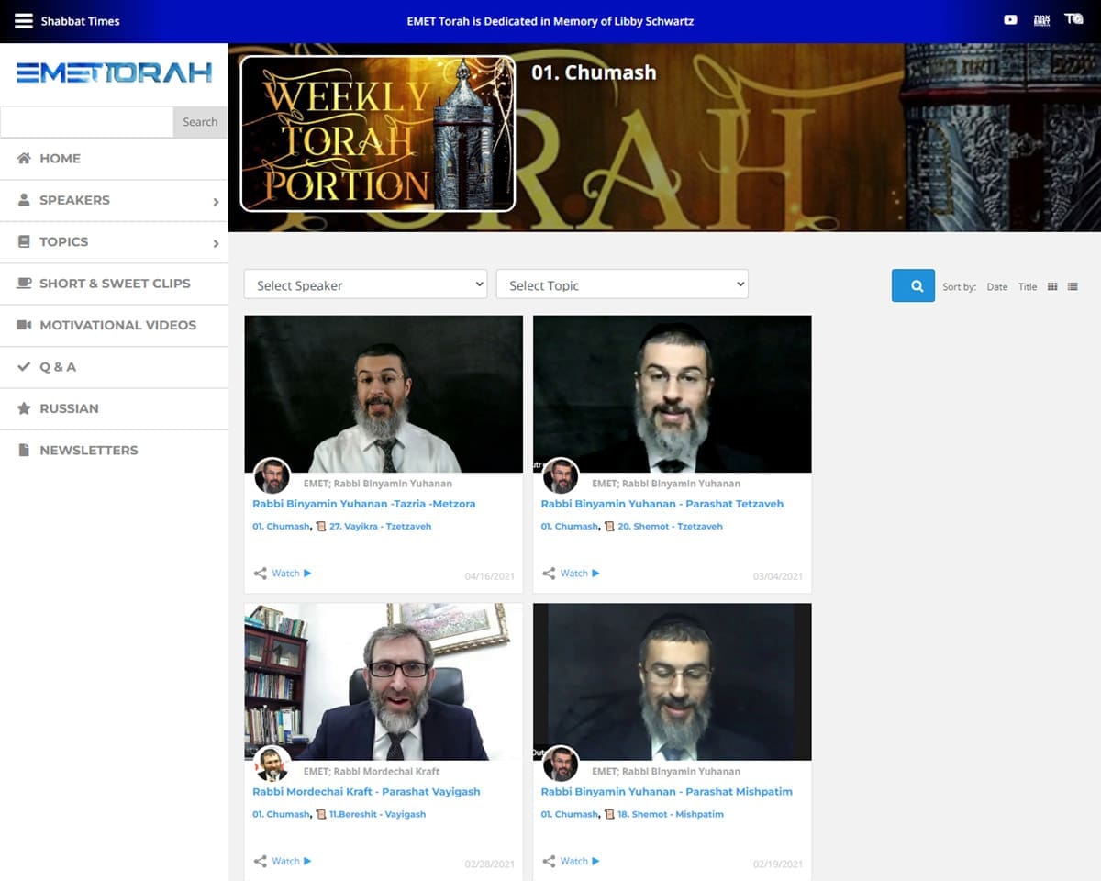Click Watch on Tazria-Metzora card
The image size is (1101, 881).
[x=292, y=574]
